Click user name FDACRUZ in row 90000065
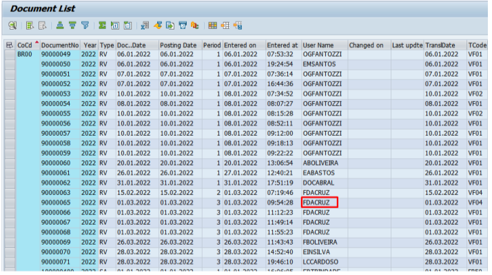Image resolution: width=492 pixels, height=275 pixels. point(316,203)
